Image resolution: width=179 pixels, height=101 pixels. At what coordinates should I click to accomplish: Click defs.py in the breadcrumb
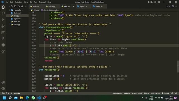(36, 10)
